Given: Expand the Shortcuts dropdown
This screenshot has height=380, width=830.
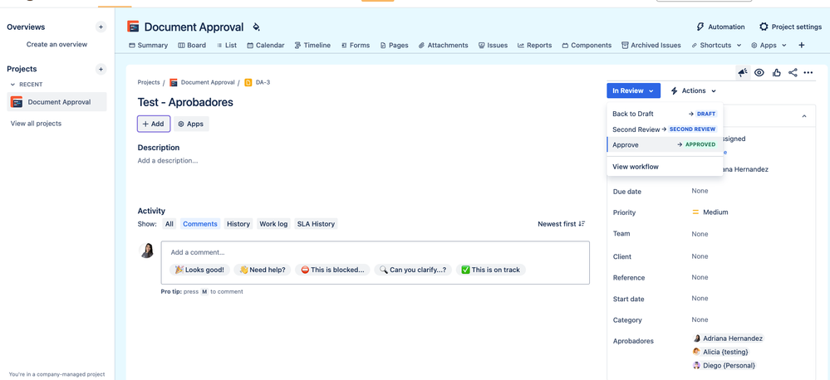Looking at the screenshot, I should pyautogui.click(x=716, y=46).
